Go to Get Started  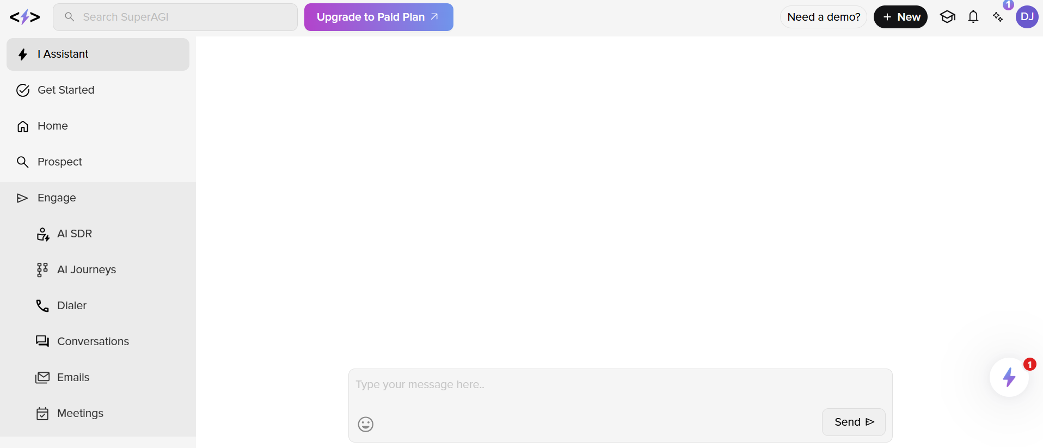[98, 90]
